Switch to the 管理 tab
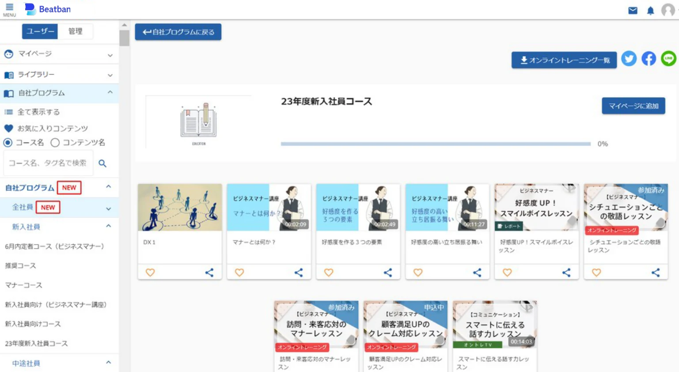This screenshot has width=679, height=372. point(76,31)
